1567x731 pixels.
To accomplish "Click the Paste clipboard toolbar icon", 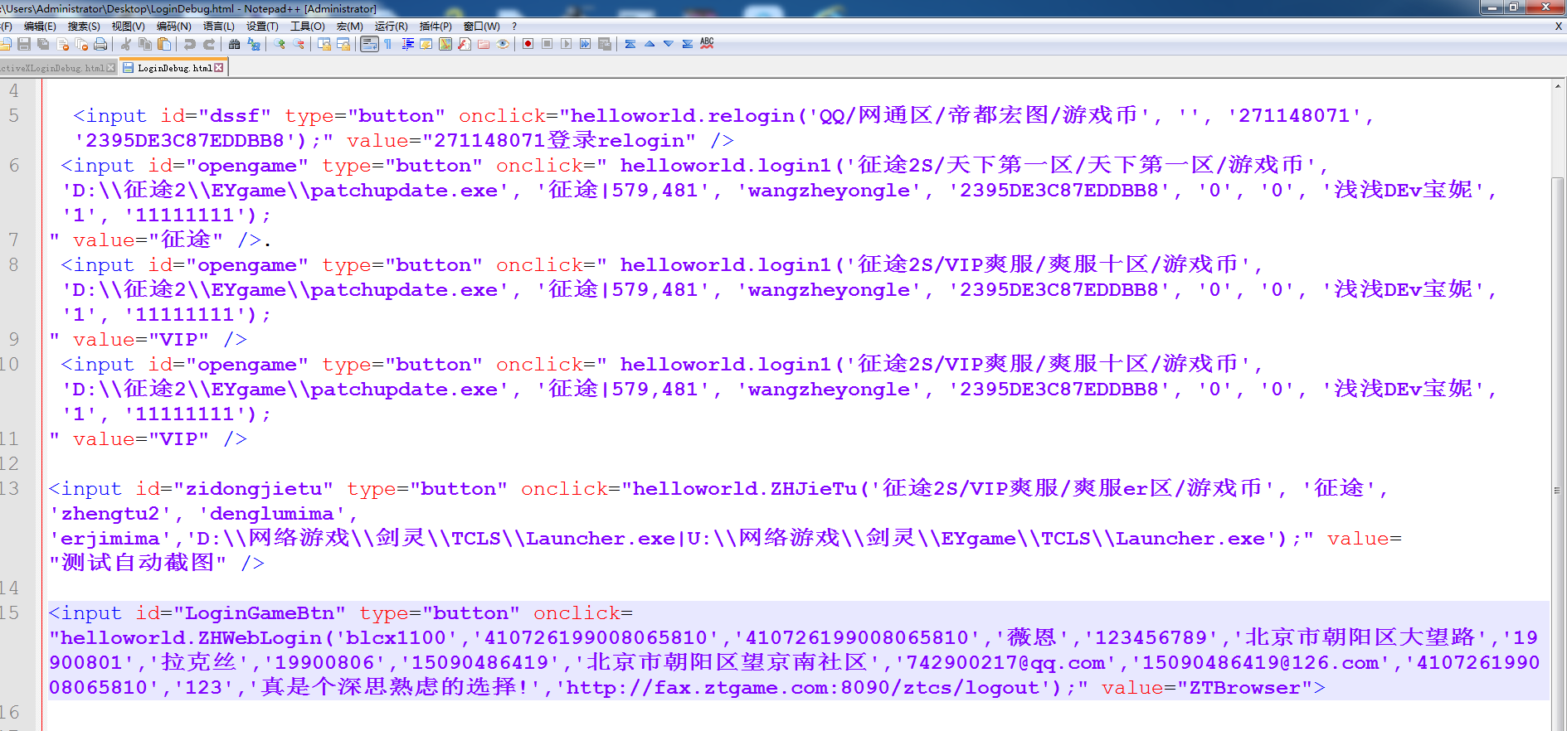I will 164,44.
